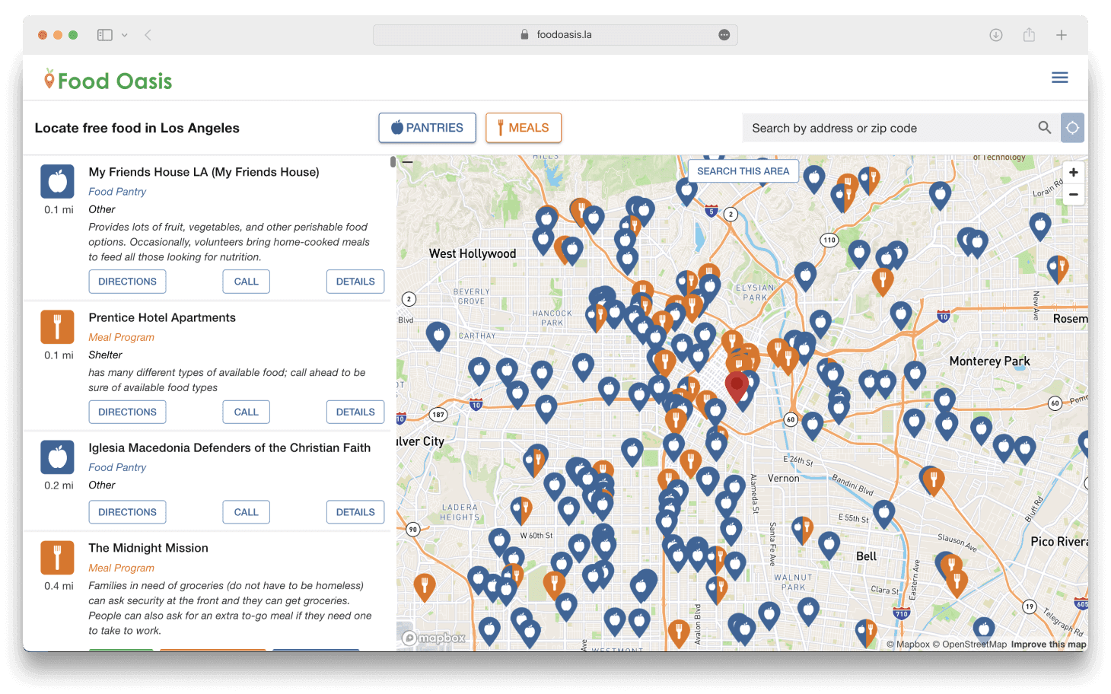
Task: Open 'My Friends House LA (My Friends House)' title
Action: [x=204, y=172]
